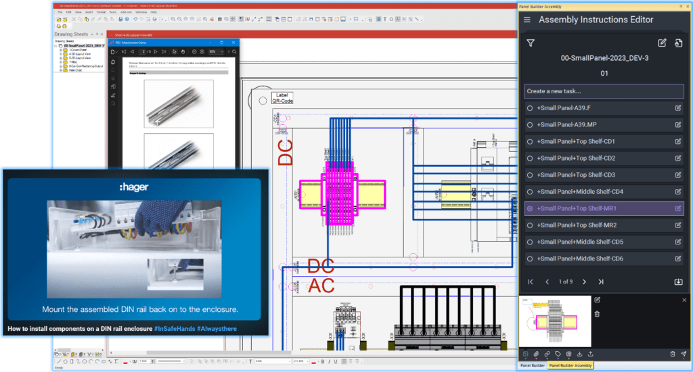The width and height of the screenshot is (693, 372).
Task: Mark +Small Panel+Top Shelf-CD1 complete
Action: (530, 142)
